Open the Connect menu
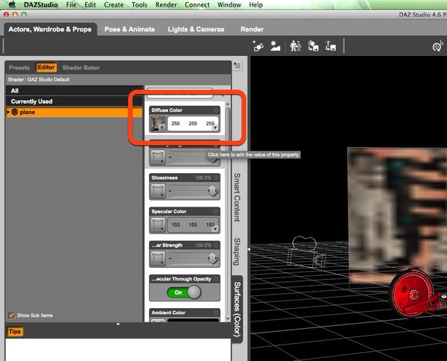 click(x=197, y=5)
